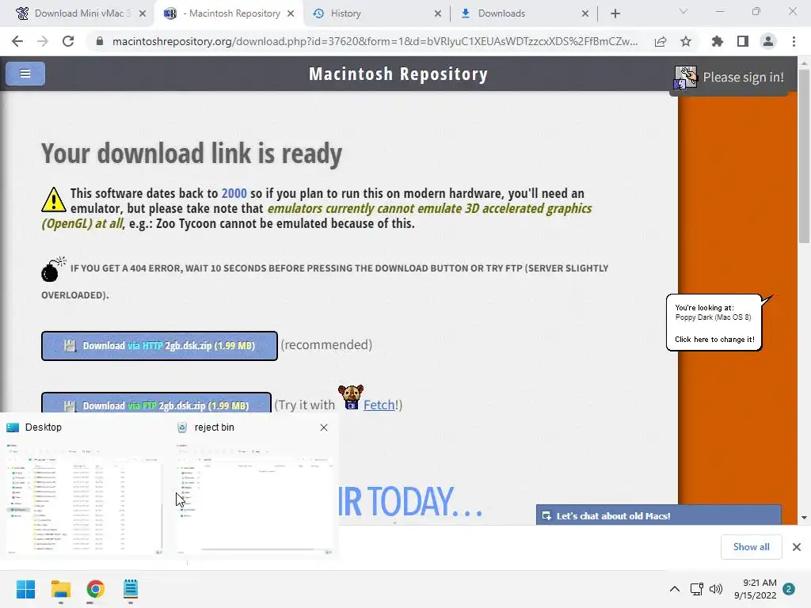The image size is (811, 608).
Task: Open the Notepad taskbar icon
Action: [131, 589]
